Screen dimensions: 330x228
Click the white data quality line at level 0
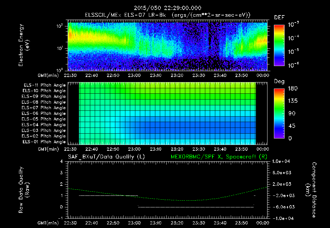coord(196,207)
